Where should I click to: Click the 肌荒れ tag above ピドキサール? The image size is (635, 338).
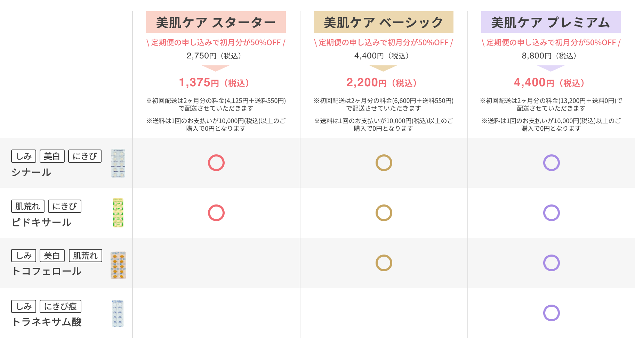tap(28, 206)
